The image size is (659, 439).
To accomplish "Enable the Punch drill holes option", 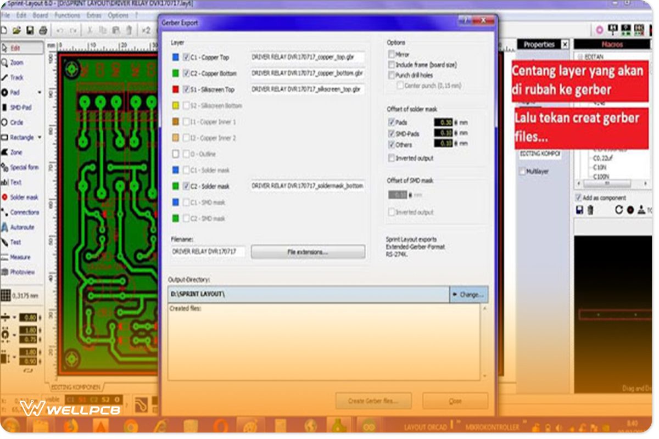I will point(391,75).
